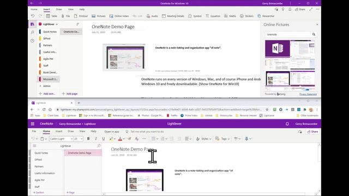Click the search magnifier in Online Pictures
Image resolution: width=349 pixels, height=196 pixels.
coord(314,34)
